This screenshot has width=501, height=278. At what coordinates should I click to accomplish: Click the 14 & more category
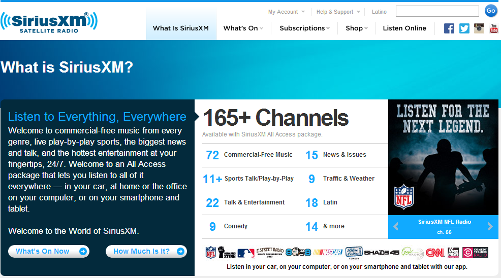(x=325, y=227)
